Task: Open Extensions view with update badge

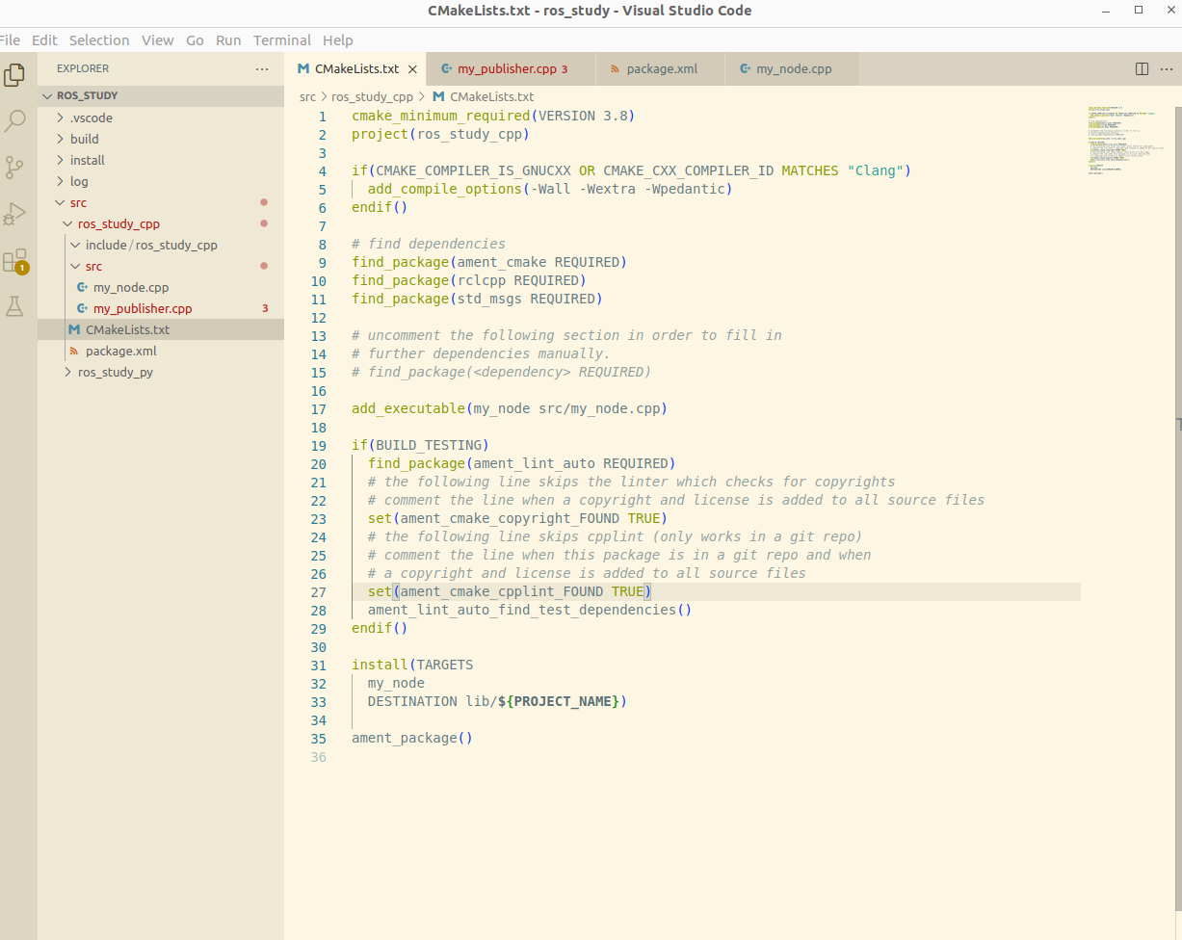Action: (x=14, y=260)
